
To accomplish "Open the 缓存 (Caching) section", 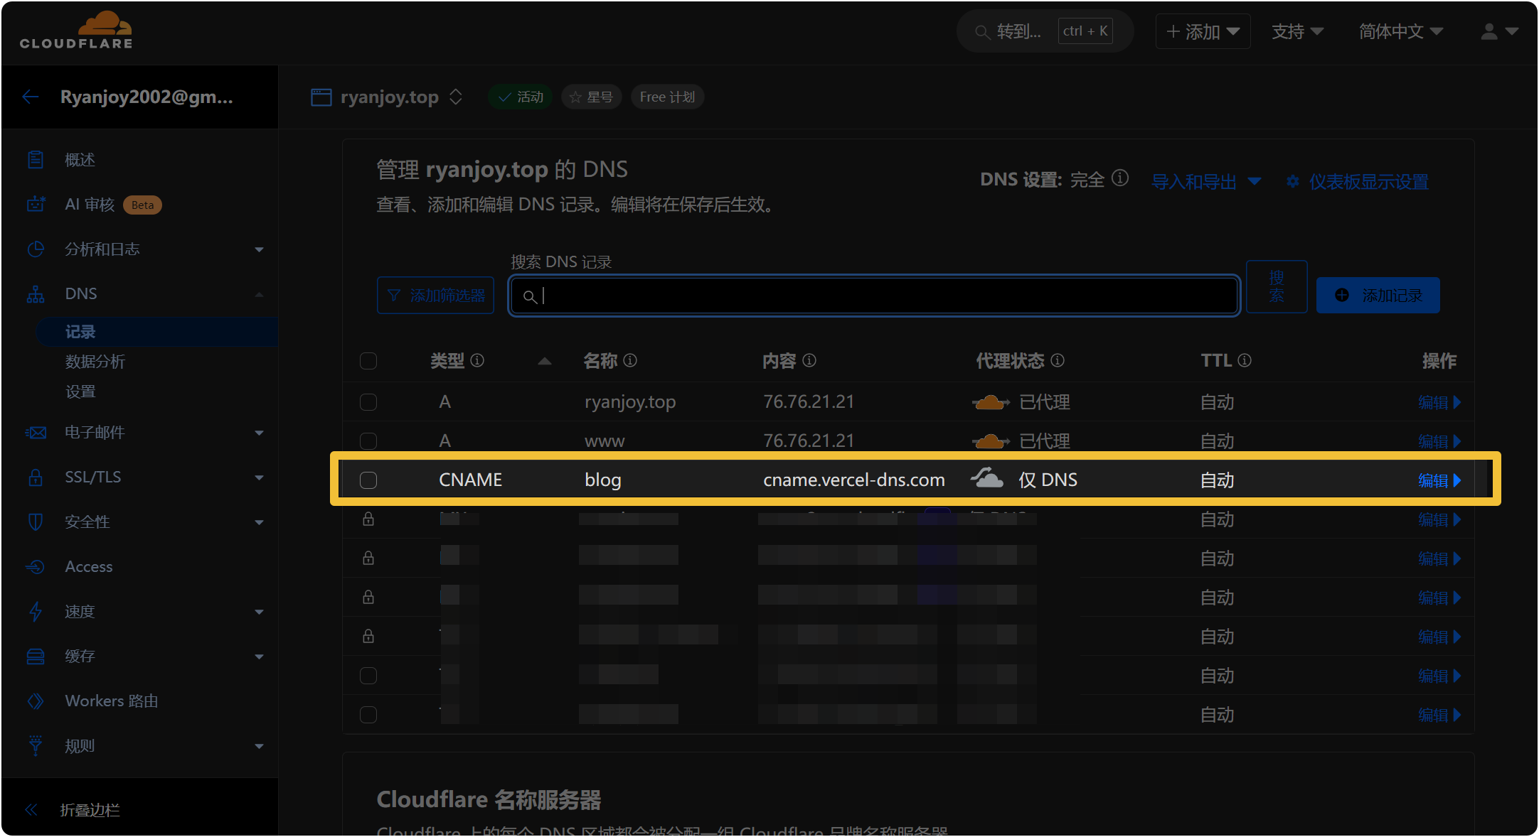I will 79,656.
